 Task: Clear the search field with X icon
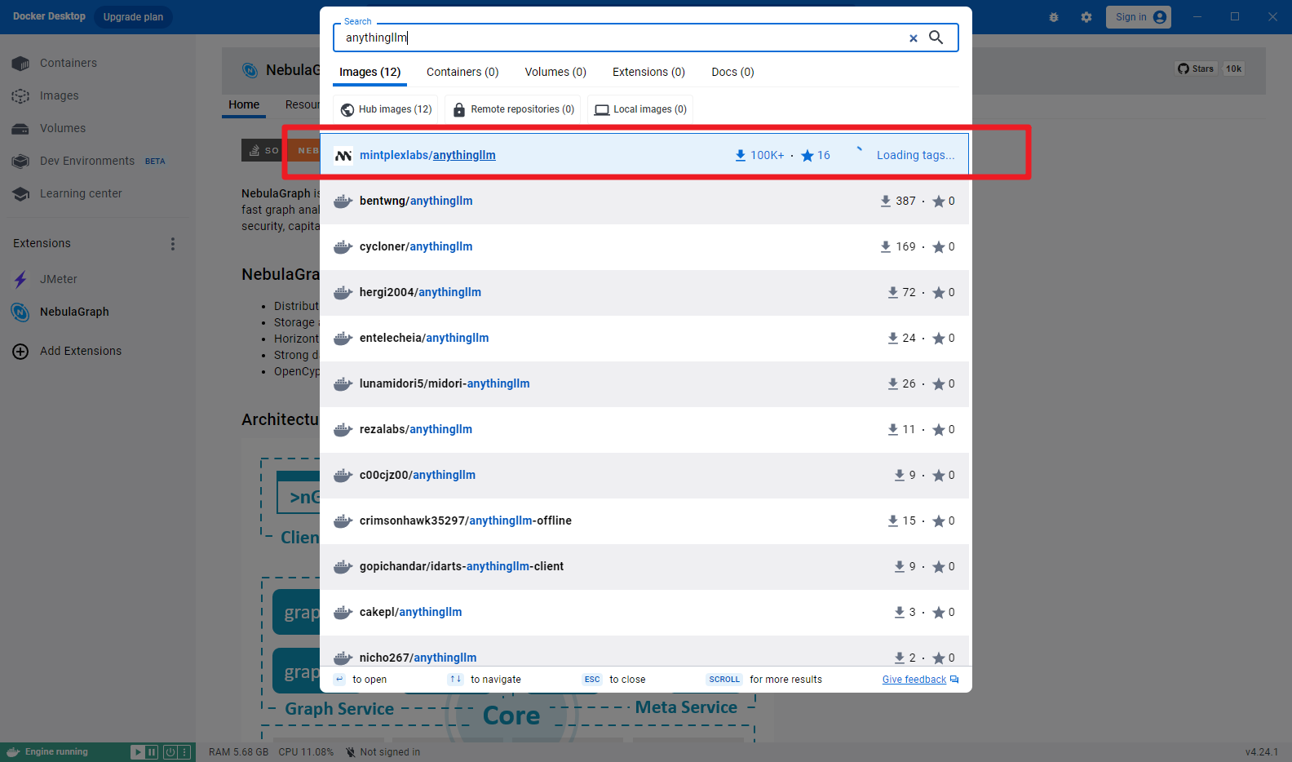point(914,38)
